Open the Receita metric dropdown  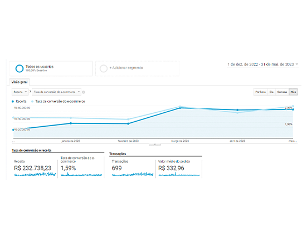click(x=20, y=92)
